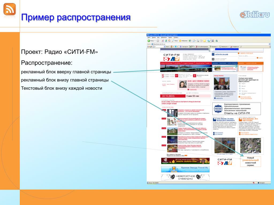The height and width of the screenshot is (205, 274).
Task: Open the О РАДИОСТАНЦИИ site tab
Action: [188, 63]
